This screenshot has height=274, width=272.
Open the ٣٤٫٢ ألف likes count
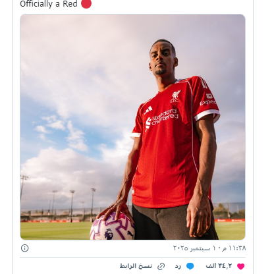[x=219, y=266]
